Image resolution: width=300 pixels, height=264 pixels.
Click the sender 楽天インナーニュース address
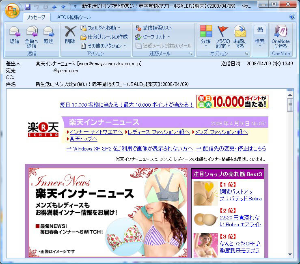point(88,64)
